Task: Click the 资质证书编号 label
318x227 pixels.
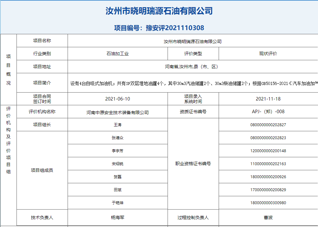Action: click(x=193, y=112)
